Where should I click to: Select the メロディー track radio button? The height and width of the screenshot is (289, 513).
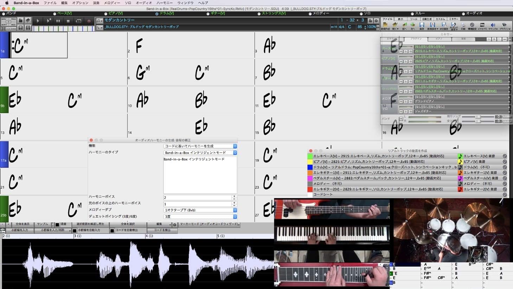[310, 14]
